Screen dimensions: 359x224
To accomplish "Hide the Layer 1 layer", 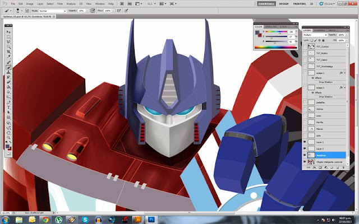I will point(305,142).
